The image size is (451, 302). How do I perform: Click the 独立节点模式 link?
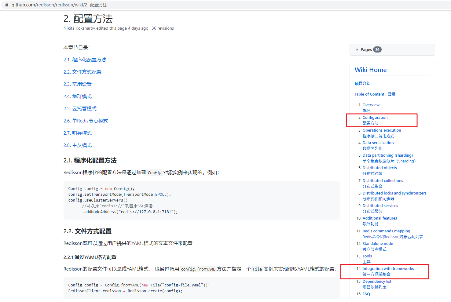pos(375,249)
